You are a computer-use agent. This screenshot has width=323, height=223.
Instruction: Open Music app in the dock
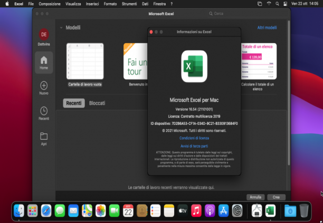[x=196, y=210]
